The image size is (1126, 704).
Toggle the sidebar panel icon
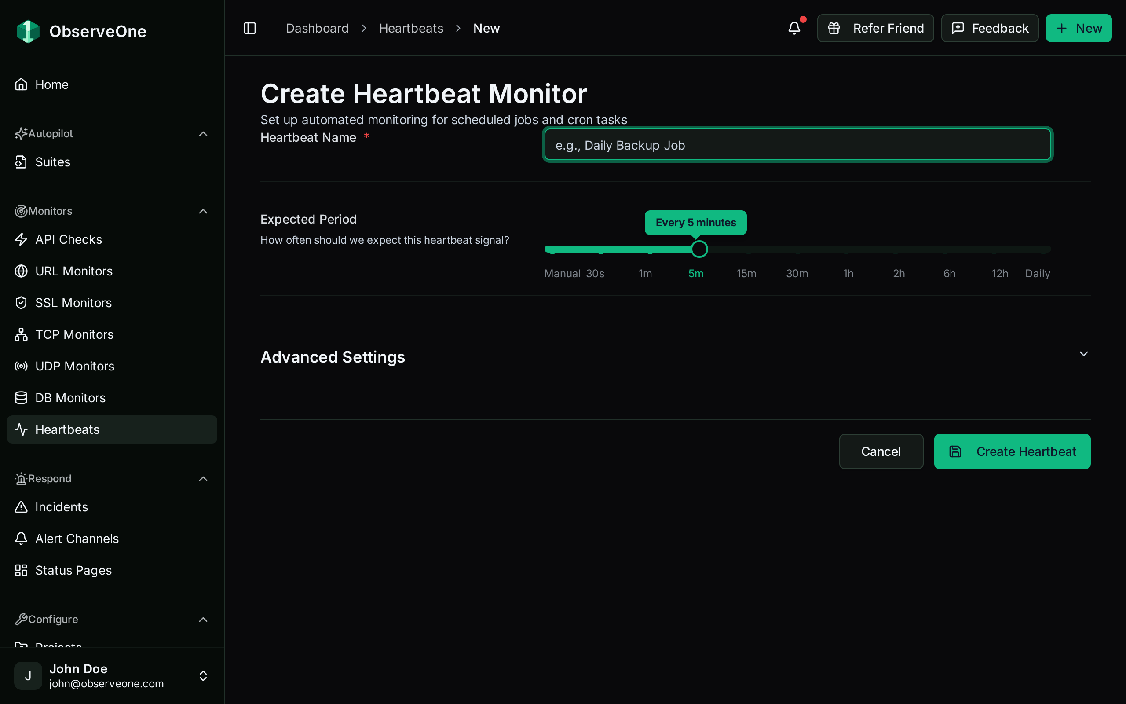tap(250, 29)
